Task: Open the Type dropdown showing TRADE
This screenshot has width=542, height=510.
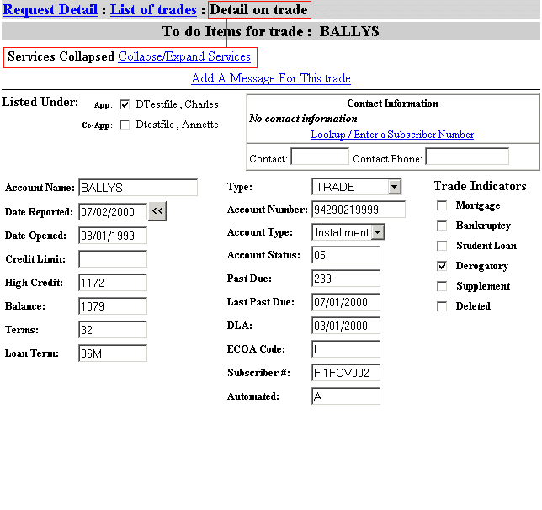Action: pos(356,187)
